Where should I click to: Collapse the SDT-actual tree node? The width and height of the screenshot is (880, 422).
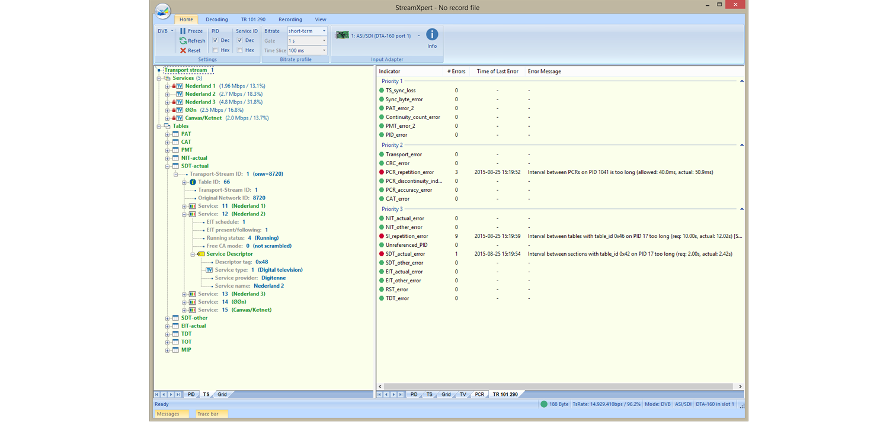point(167,166)
